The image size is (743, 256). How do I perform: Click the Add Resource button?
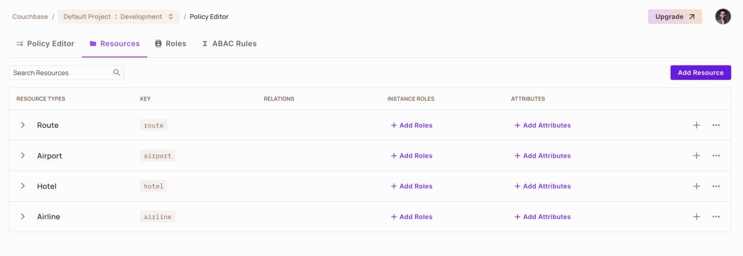point(701,73)
